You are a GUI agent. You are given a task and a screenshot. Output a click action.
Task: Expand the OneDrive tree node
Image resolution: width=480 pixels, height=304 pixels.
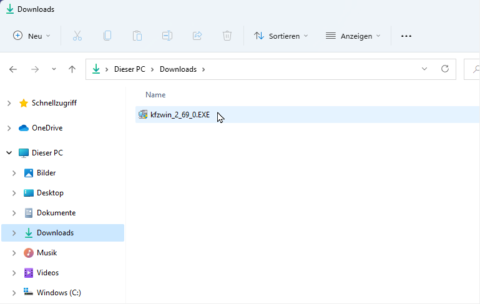(x=9, y=128)
